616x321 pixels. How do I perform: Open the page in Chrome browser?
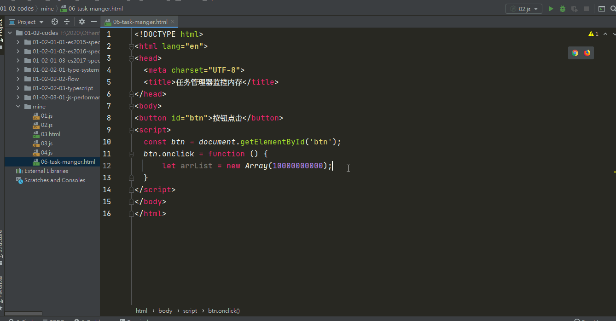point(575,53)
